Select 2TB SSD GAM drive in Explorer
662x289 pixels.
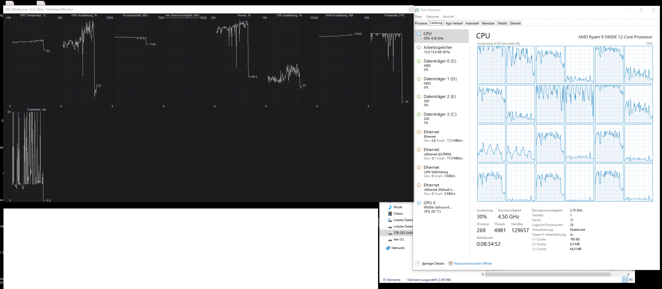[403, 233]
